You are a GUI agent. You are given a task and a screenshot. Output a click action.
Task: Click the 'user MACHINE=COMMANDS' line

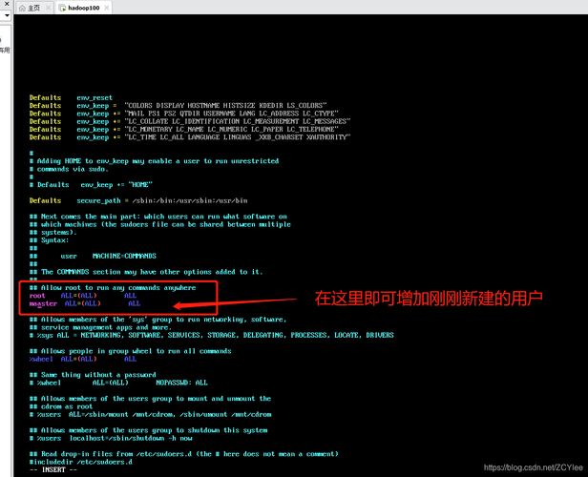point(93,257)
